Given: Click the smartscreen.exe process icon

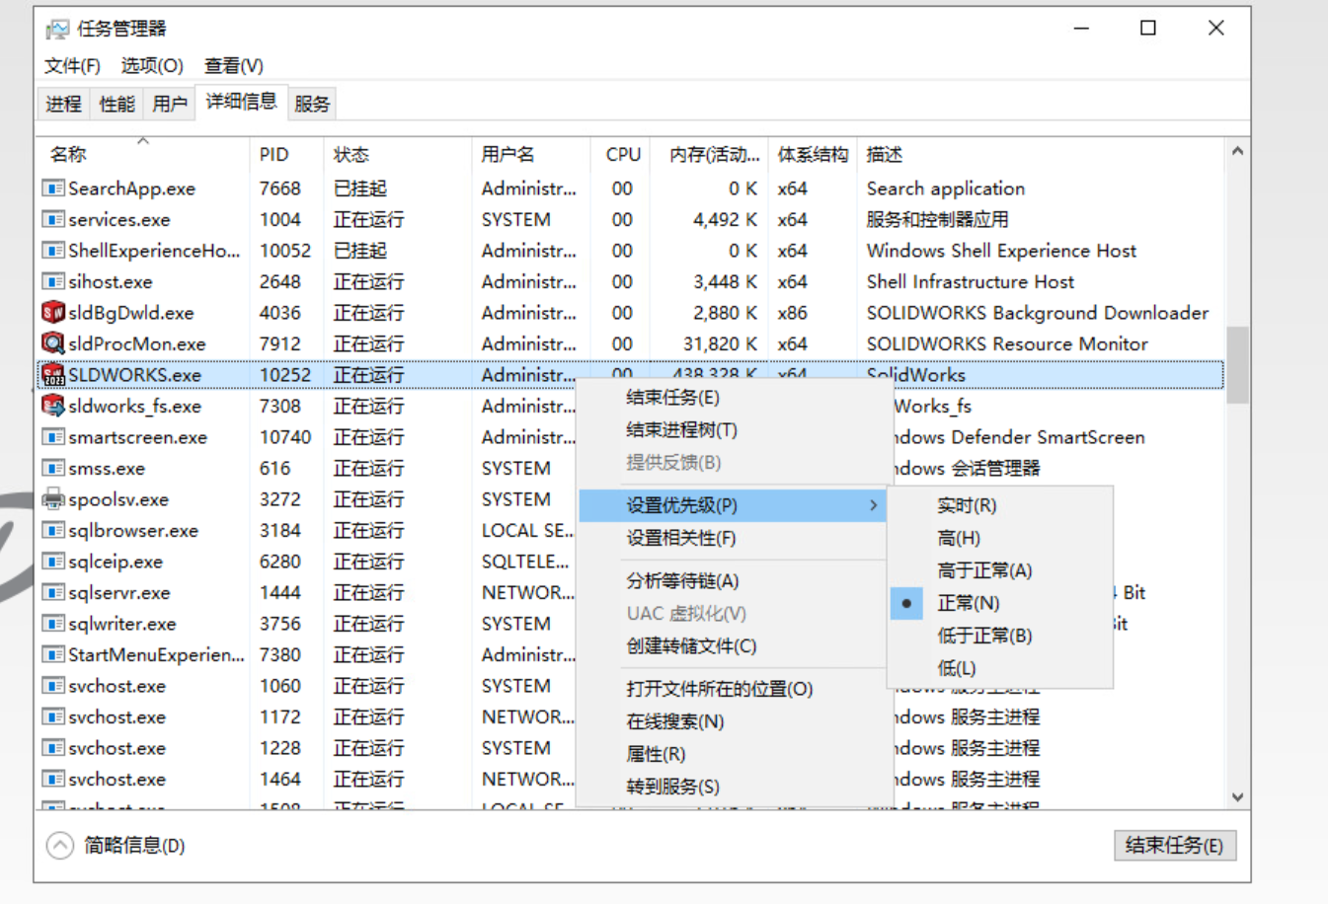Looking at the screenshot, I should tap(53, 437).
